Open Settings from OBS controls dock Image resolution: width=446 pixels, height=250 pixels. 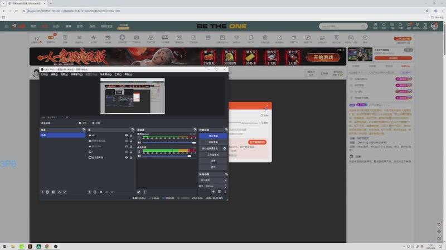pyautogui.click(x=213, y=161)
